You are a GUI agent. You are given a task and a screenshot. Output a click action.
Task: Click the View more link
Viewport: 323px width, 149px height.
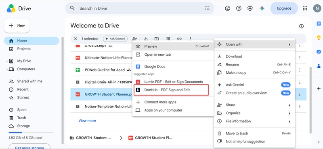pos(87,121)
